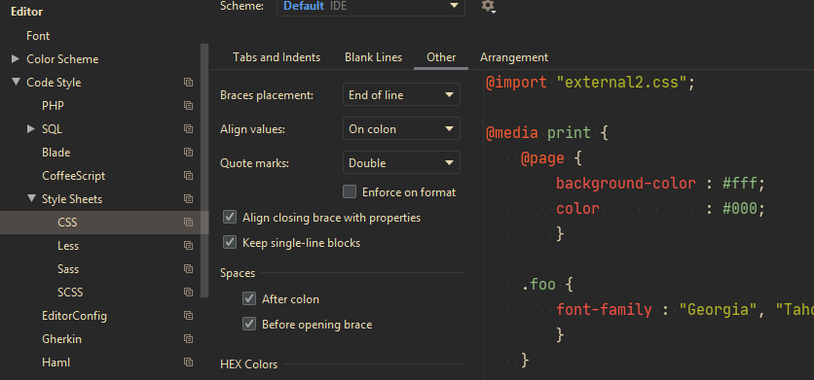Image resolution: width=814 pixels, height=380 pixels.
Task: Click the copy-settings icon next to CSS
Action: (189, 223)
